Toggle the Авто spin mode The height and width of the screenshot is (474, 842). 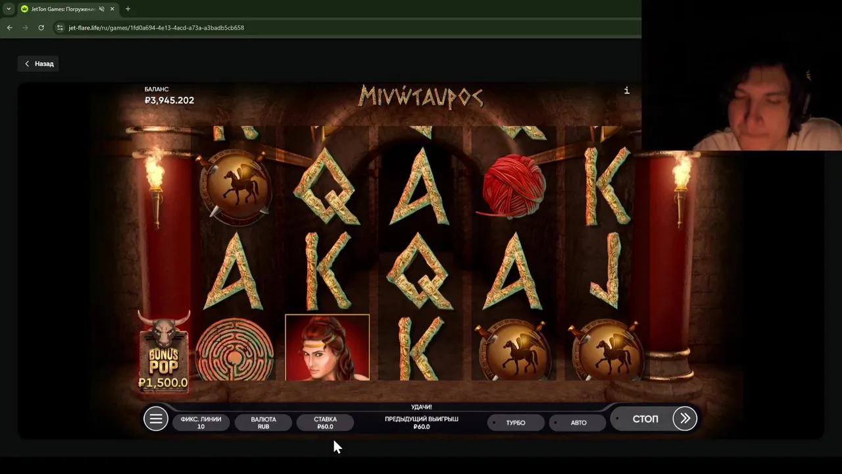point(578,423)
